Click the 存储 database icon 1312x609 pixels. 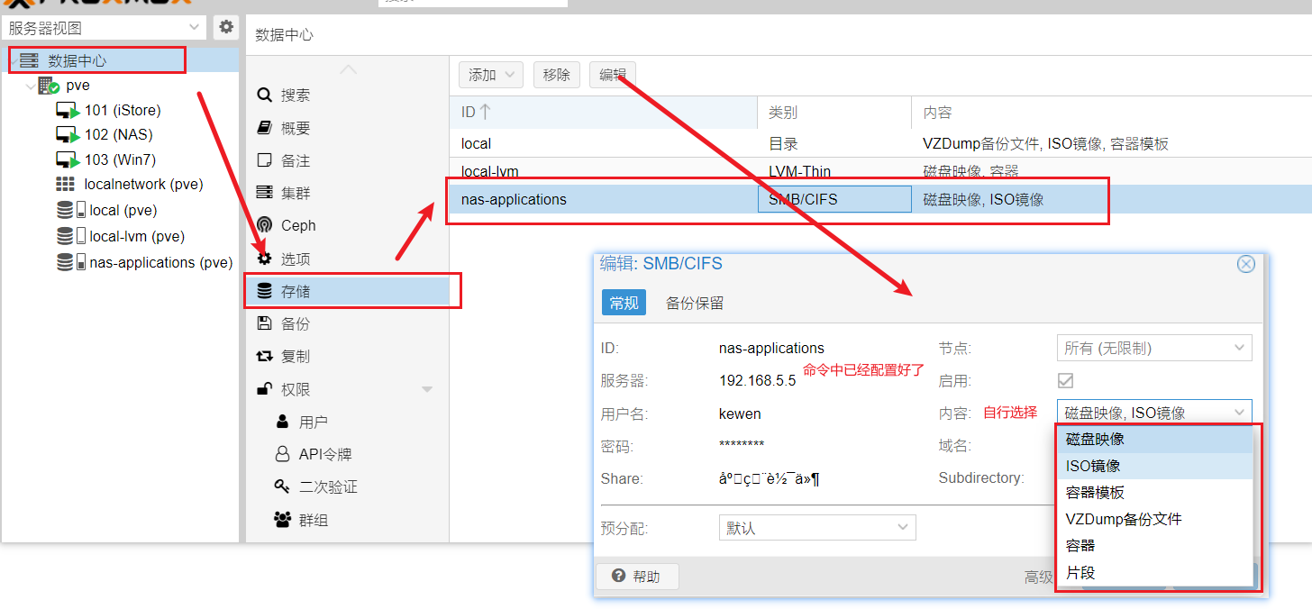click(264, 291)
